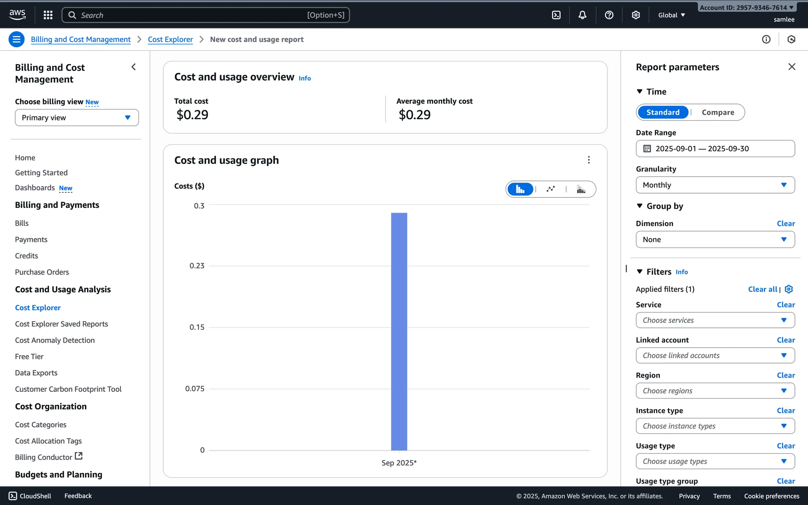Select bar chart view toggle
808x505 pixels.
(520, 189)
